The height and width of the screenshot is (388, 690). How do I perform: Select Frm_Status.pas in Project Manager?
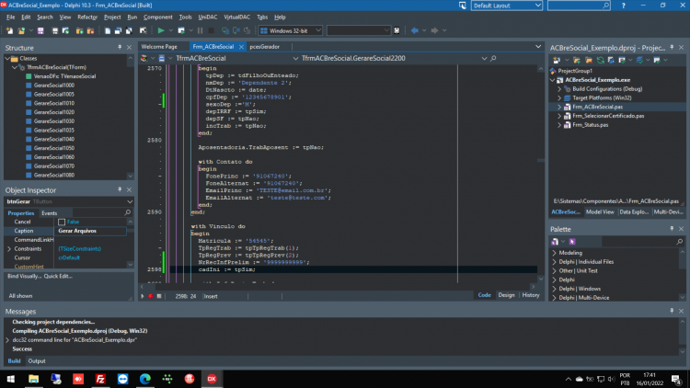[x=590, y=125]
